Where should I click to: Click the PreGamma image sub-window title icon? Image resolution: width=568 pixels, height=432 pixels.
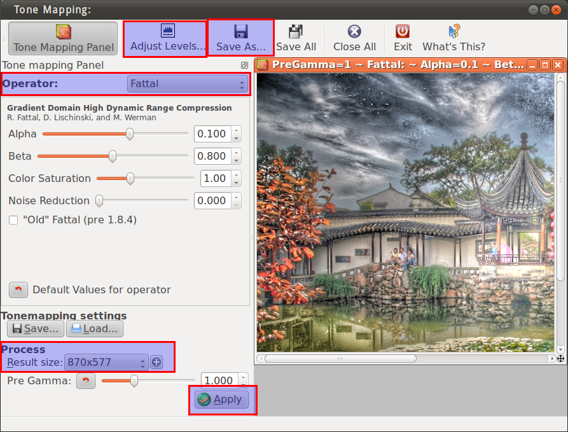coord(263,65)
